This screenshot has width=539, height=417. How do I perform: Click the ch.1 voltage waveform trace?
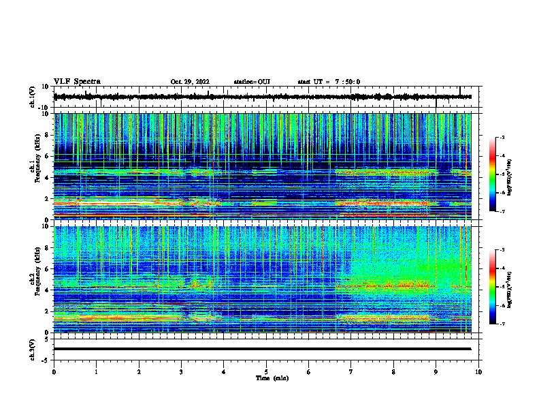point(262,97)
